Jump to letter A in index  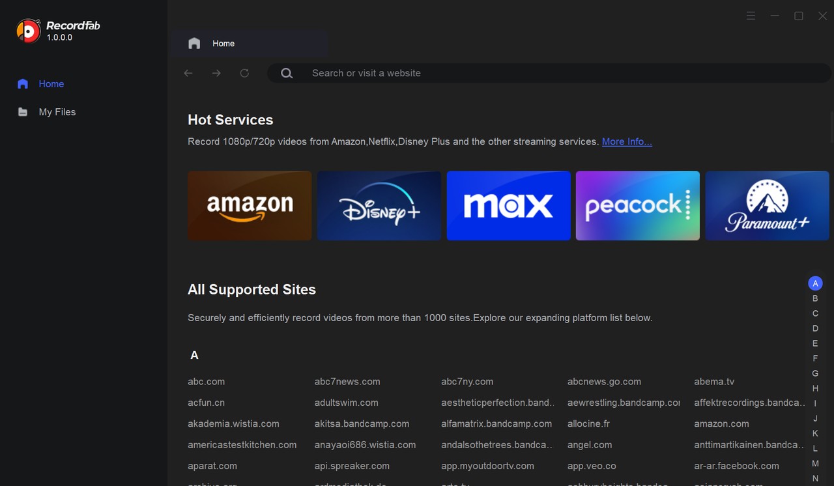pos(815,283)
